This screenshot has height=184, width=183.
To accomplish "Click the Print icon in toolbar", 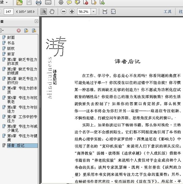I will pos(39,3).
